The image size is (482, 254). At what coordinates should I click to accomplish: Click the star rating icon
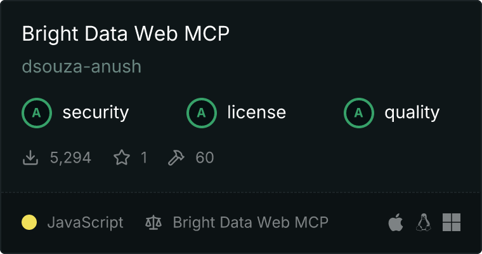pos(121,157)
